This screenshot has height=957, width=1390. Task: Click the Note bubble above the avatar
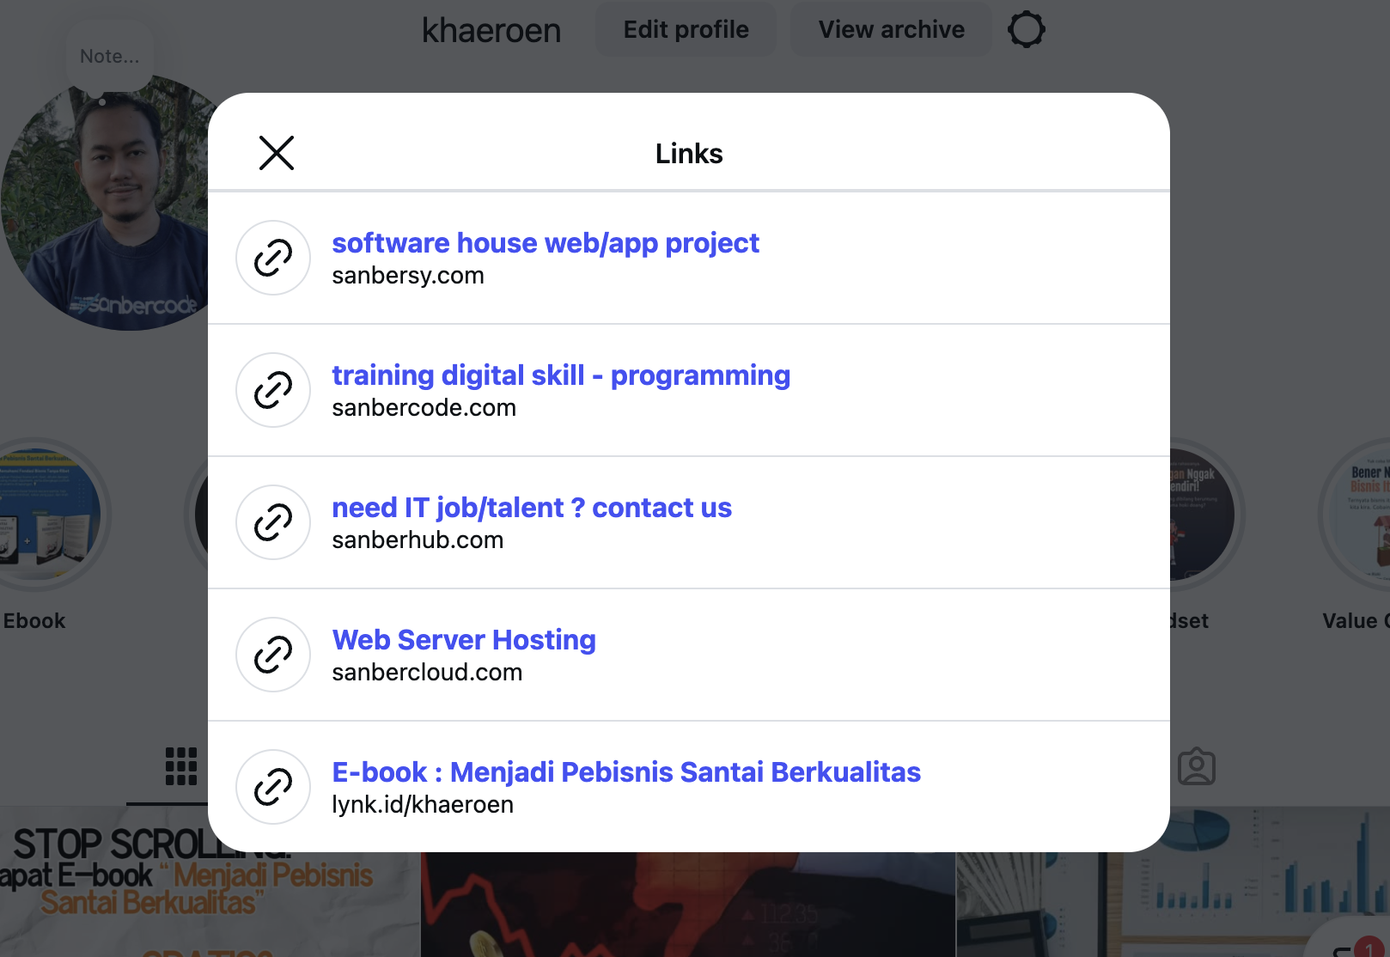tap(109, 57)
